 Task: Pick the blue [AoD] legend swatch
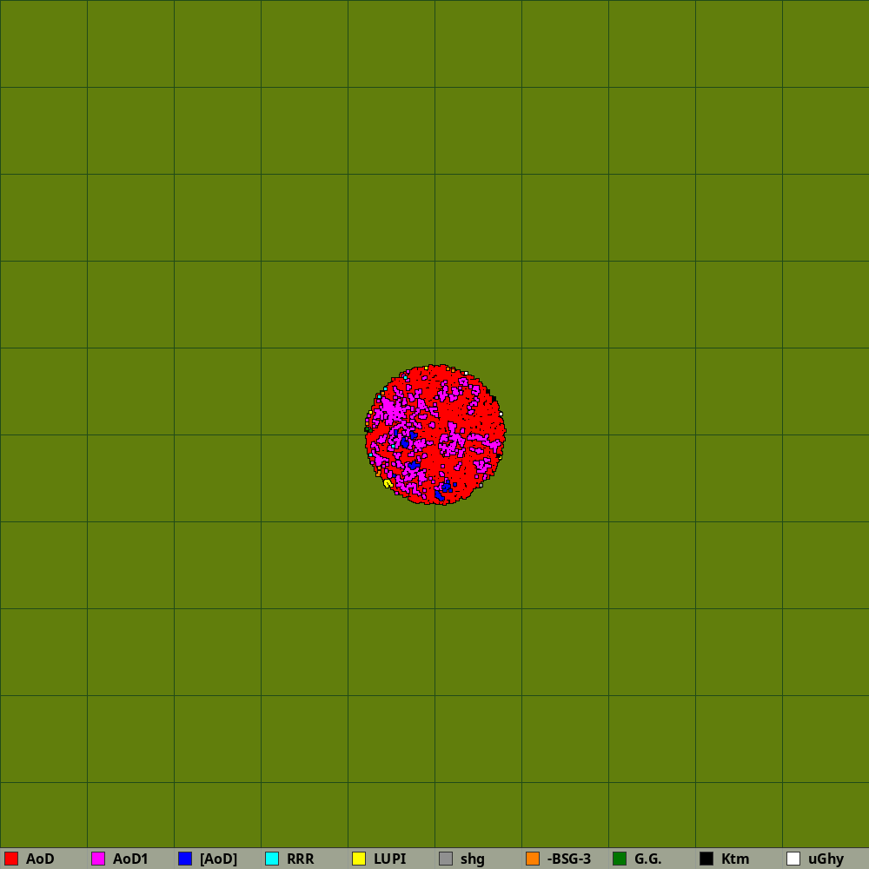pos(185,859)
